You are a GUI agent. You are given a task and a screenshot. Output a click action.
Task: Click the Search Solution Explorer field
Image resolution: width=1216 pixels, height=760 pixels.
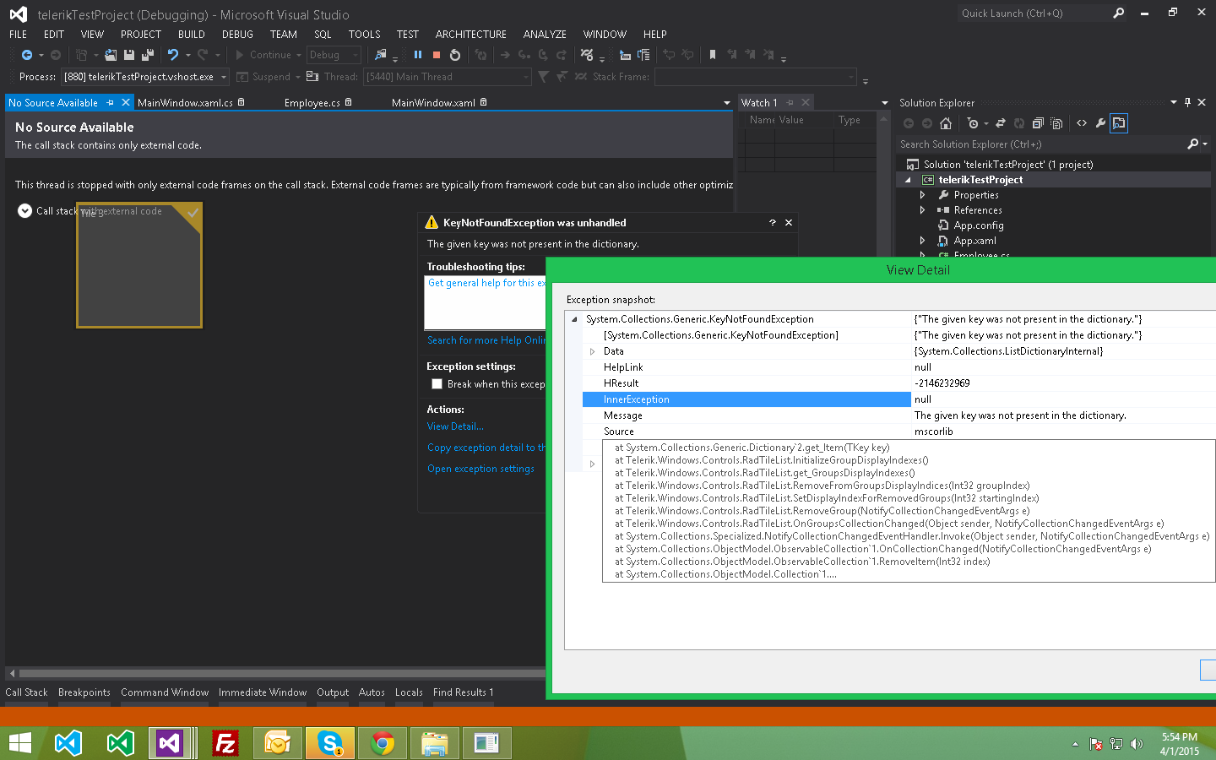(1039, 144)
